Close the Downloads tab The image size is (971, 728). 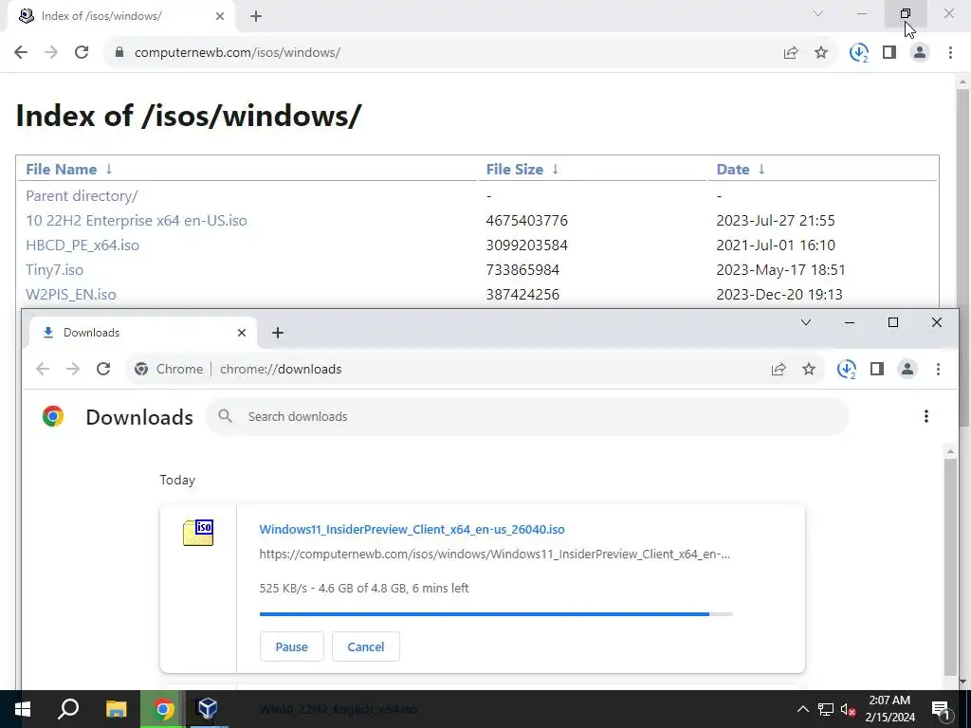(x=242, y=333)
